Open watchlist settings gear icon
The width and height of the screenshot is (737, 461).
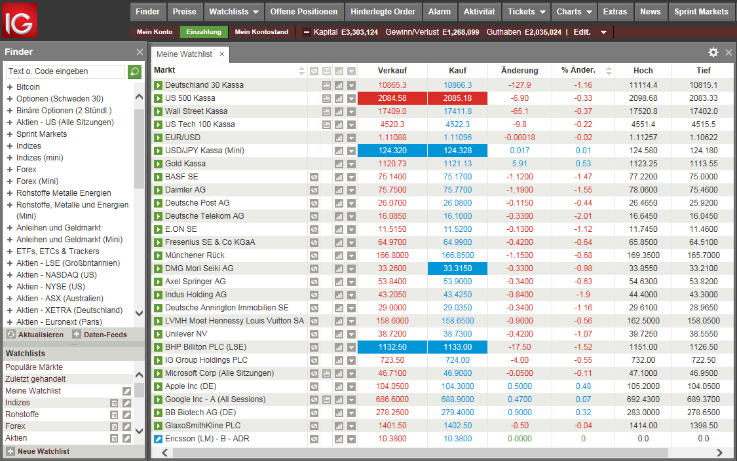[x=713, y=52]
